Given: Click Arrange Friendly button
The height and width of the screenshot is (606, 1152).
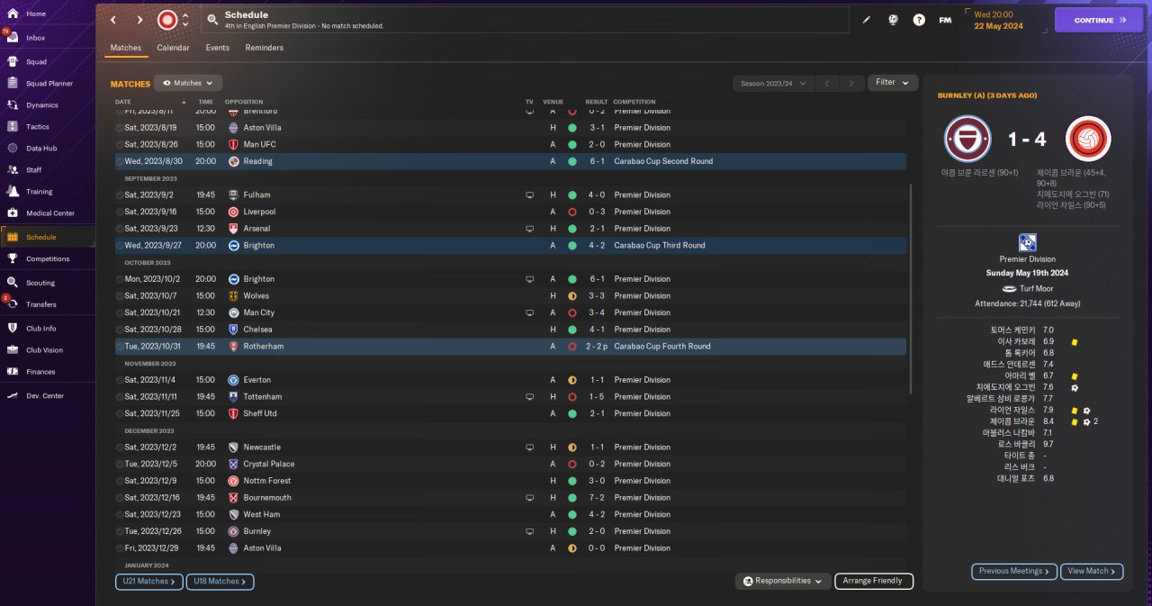Looking at the screenshot, I should click(x=874, y=582).
